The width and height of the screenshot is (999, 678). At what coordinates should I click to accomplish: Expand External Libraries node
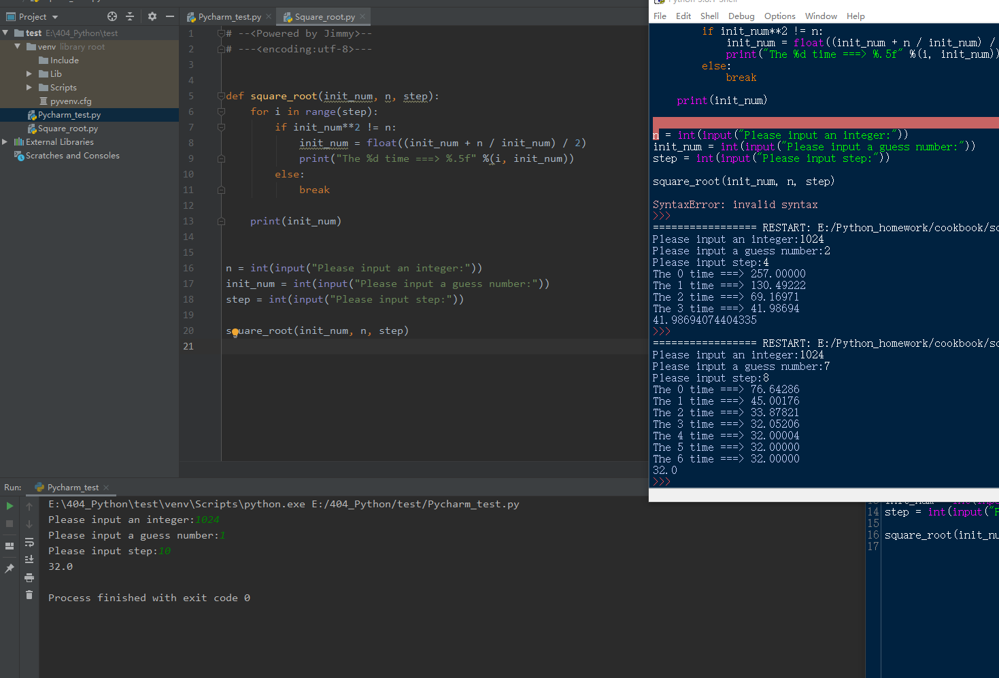tap(5, 141)
